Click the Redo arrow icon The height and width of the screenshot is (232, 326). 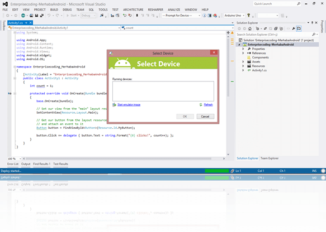pyautogui.click(x=57, y=16)
